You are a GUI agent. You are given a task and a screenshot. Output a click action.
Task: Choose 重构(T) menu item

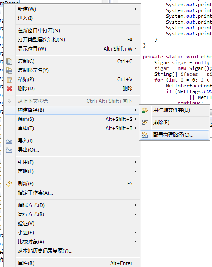(x=73, y=128)
